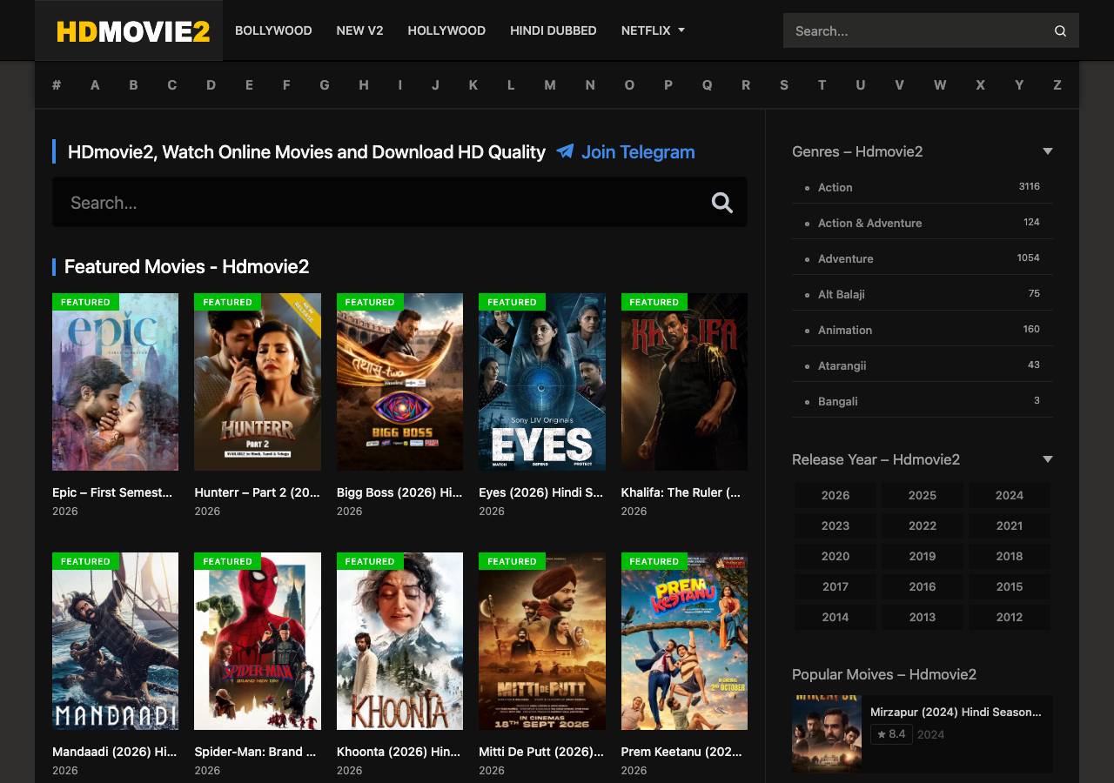The height and width of the screenshot is (783, 1114).
Task: Click the header search magnifier icon
Action: (1060, 31)
